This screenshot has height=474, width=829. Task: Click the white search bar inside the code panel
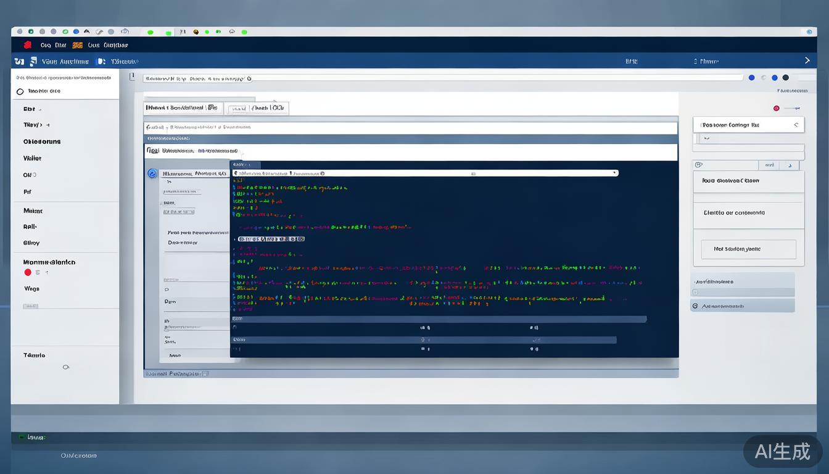(x=424, y=173)
